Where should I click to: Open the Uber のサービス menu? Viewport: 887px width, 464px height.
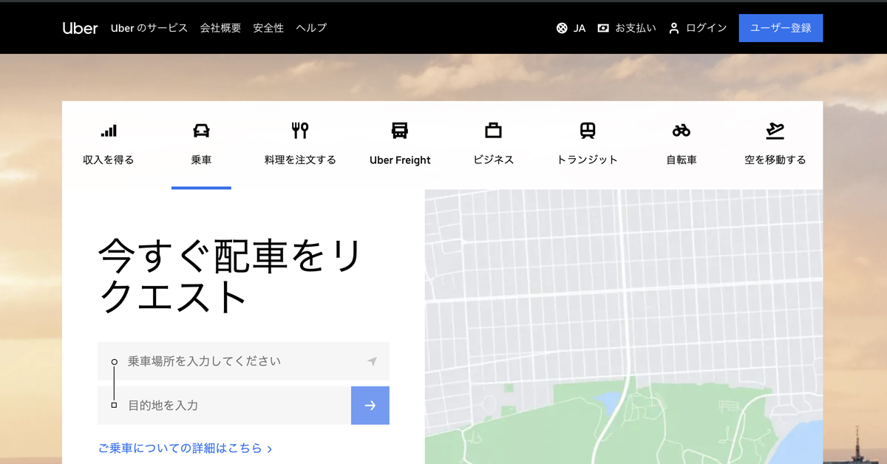coord(149,28)
